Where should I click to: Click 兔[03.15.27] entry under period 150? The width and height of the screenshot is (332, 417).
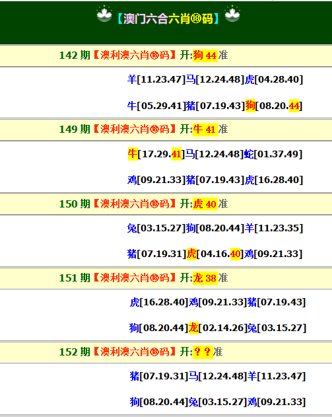coord(156,228)
